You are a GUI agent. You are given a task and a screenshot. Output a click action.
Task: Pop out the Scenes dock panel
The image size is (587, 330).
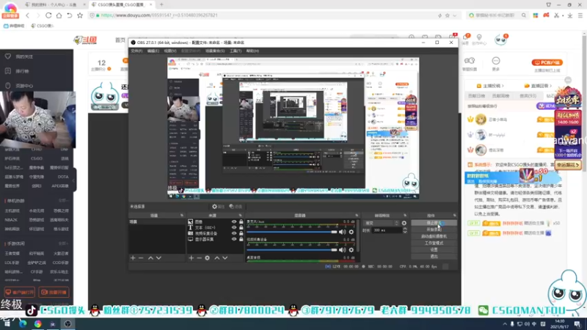(182, 216)
